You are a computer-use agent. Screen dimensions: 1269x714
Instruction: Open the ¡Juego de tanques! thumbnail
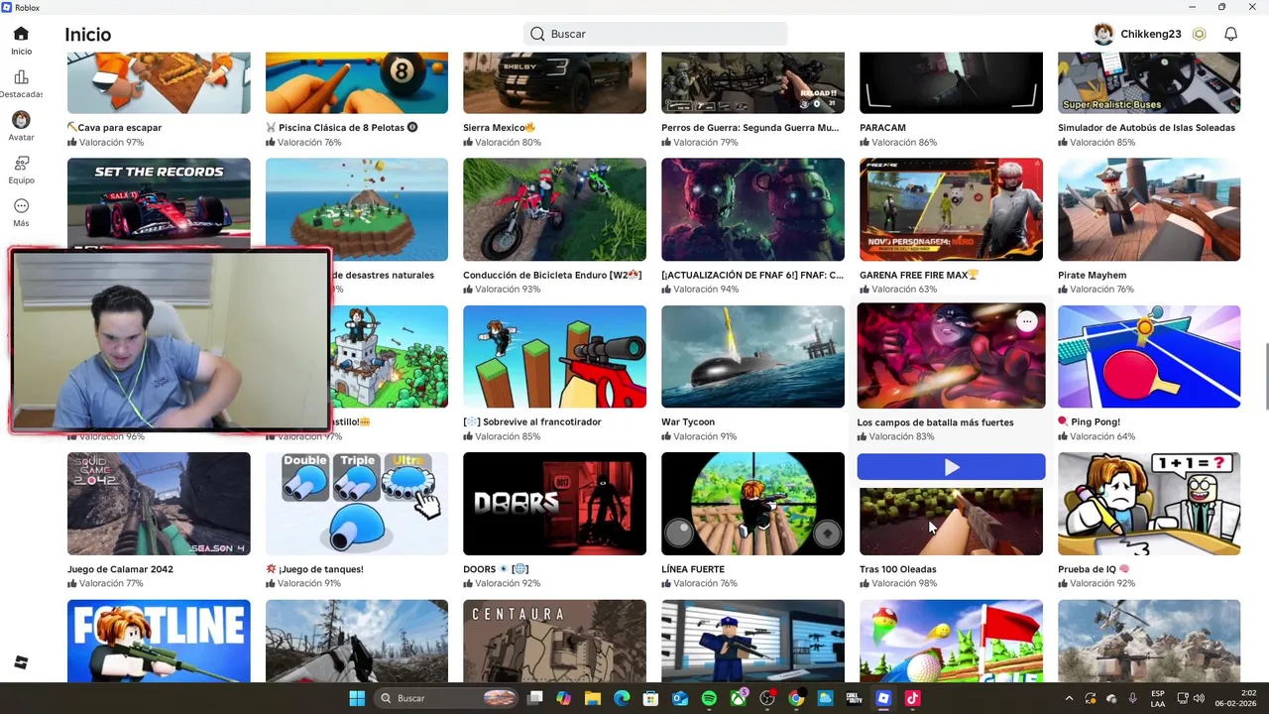pyautogui.click(x=357, y=504)
